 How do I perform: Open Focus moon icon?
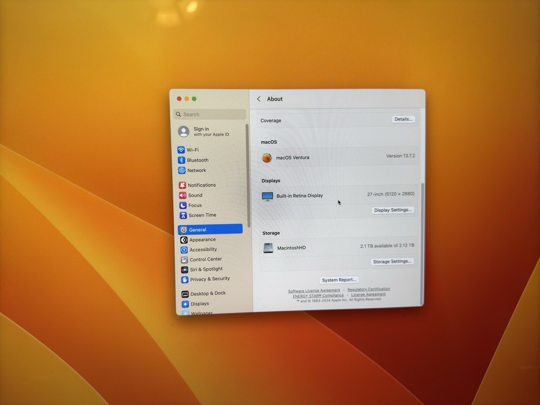coord(183,205)
